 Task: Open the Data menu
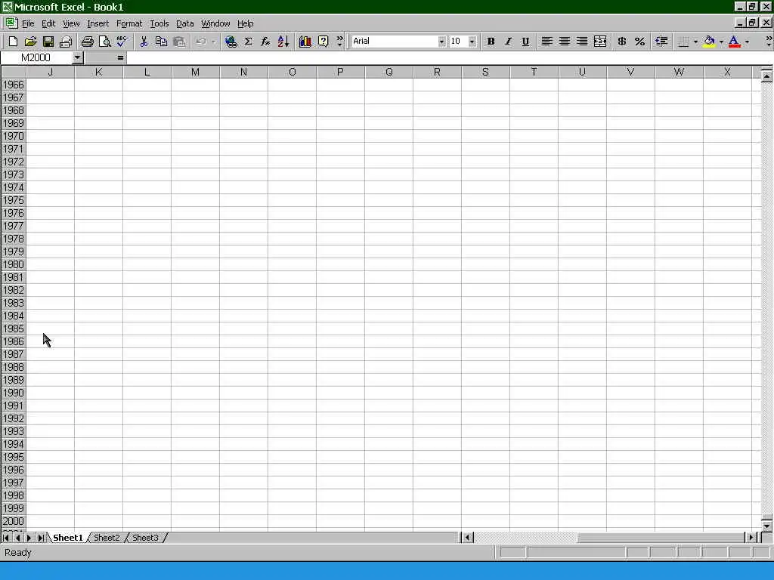(x=185, y=23)
